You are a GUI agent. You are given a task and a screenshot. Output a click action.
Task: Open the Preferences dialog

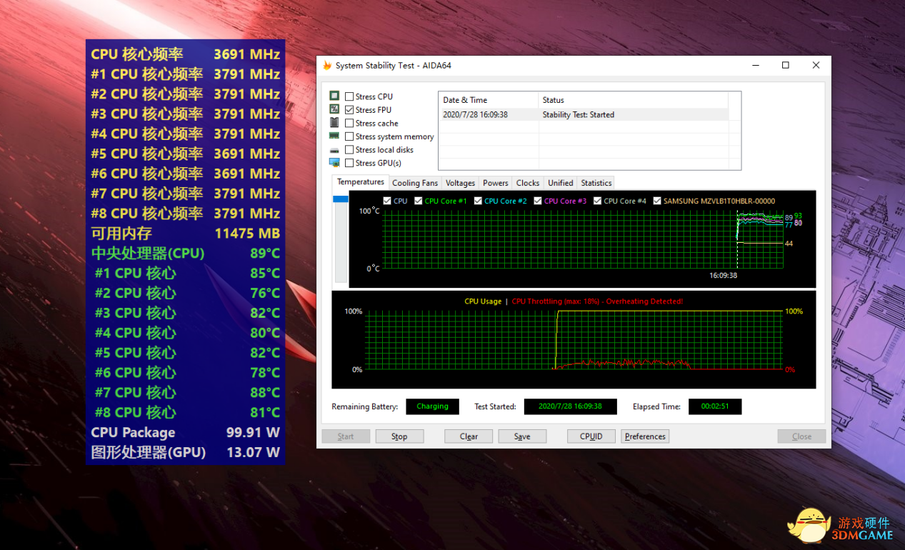pyautogui.click(x=645, y=436)
